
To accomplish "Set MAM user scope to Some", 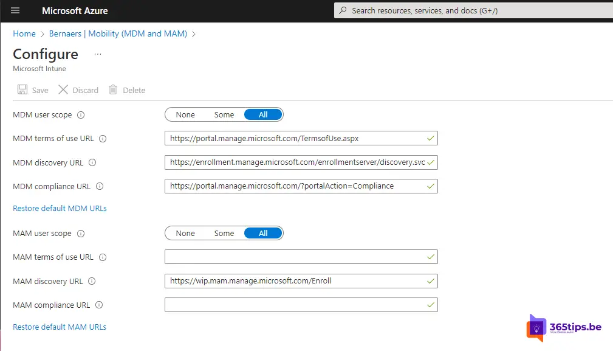I will 224,233.
